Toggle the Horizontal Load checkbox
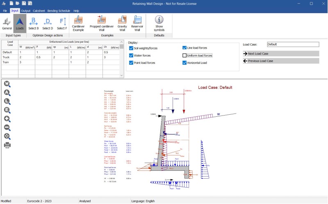This screenshot has width=328, height=204. pos(184,63)
